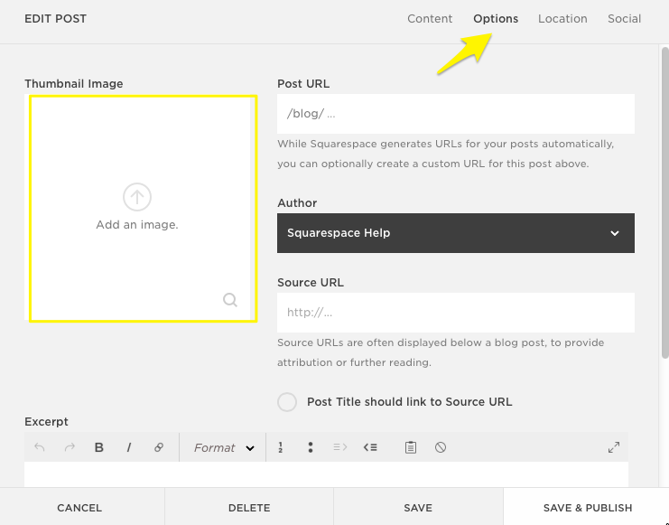The height and width of the screenshot is (525, 669).
Task: Apply italic formatting in excerpt editor
Action: (x=129, y=447)
